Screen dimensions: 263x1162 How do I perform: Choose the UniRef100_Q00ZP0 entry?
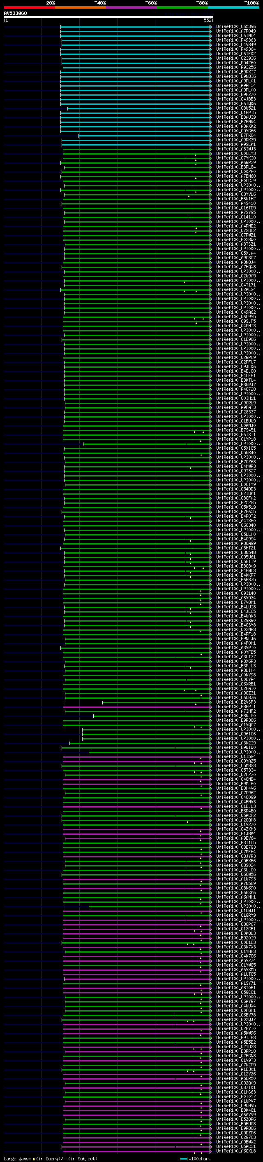click(x=236, y=171)
